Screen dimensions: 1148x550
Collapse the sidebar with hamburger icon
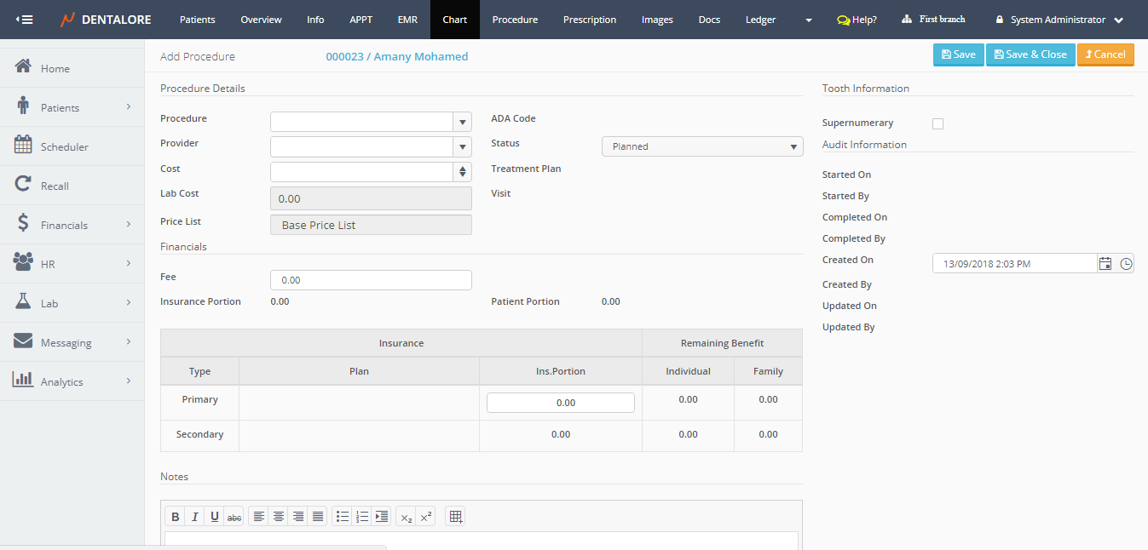pos(25,20)
